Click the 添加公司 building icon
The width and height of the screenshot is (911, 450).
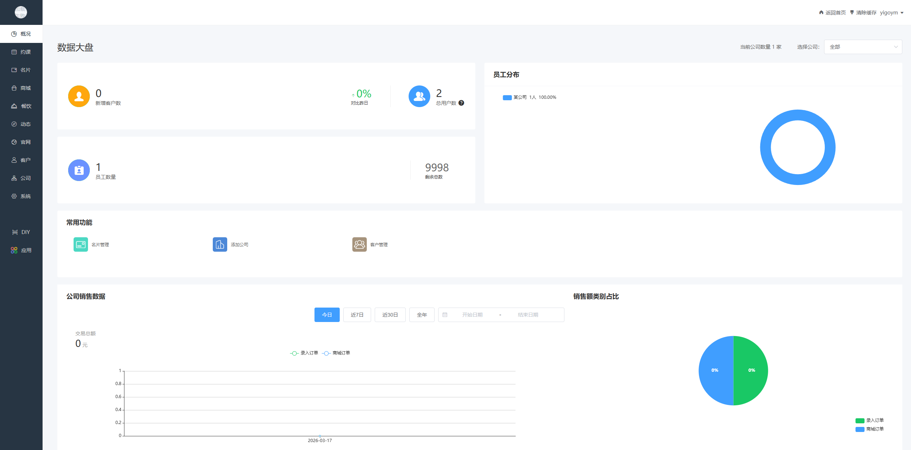pyautogui.click(x=220, y=244)
